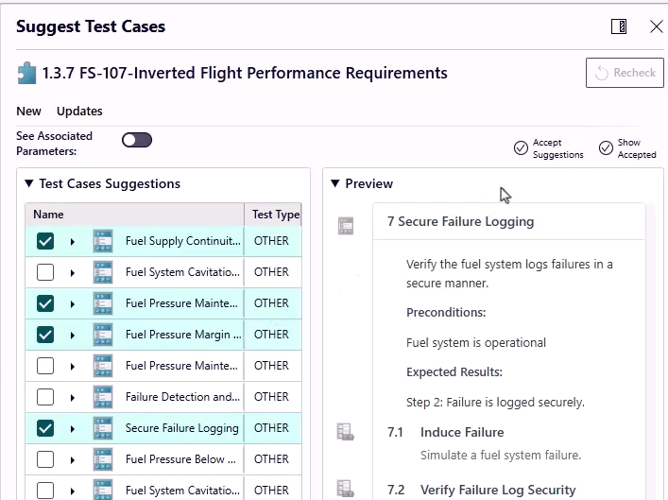Expand last Fuel System Cavitation row arrow
This screenshot has width=668, height=500.
click(73, 491)
